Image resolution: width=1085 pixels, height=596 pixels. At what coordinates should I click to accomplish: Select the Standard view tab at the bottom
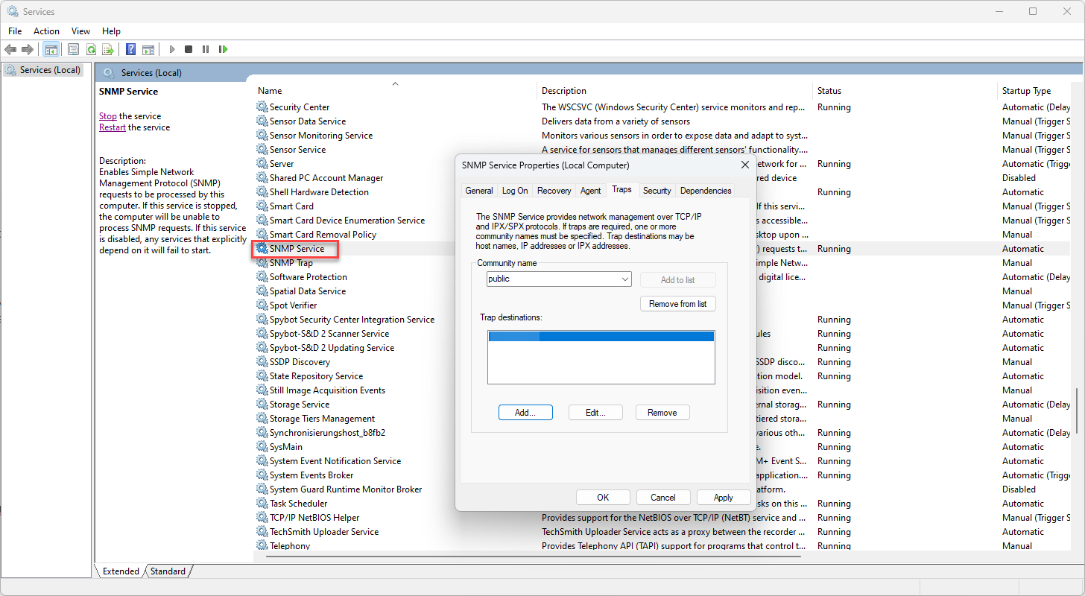pos(167,571)
